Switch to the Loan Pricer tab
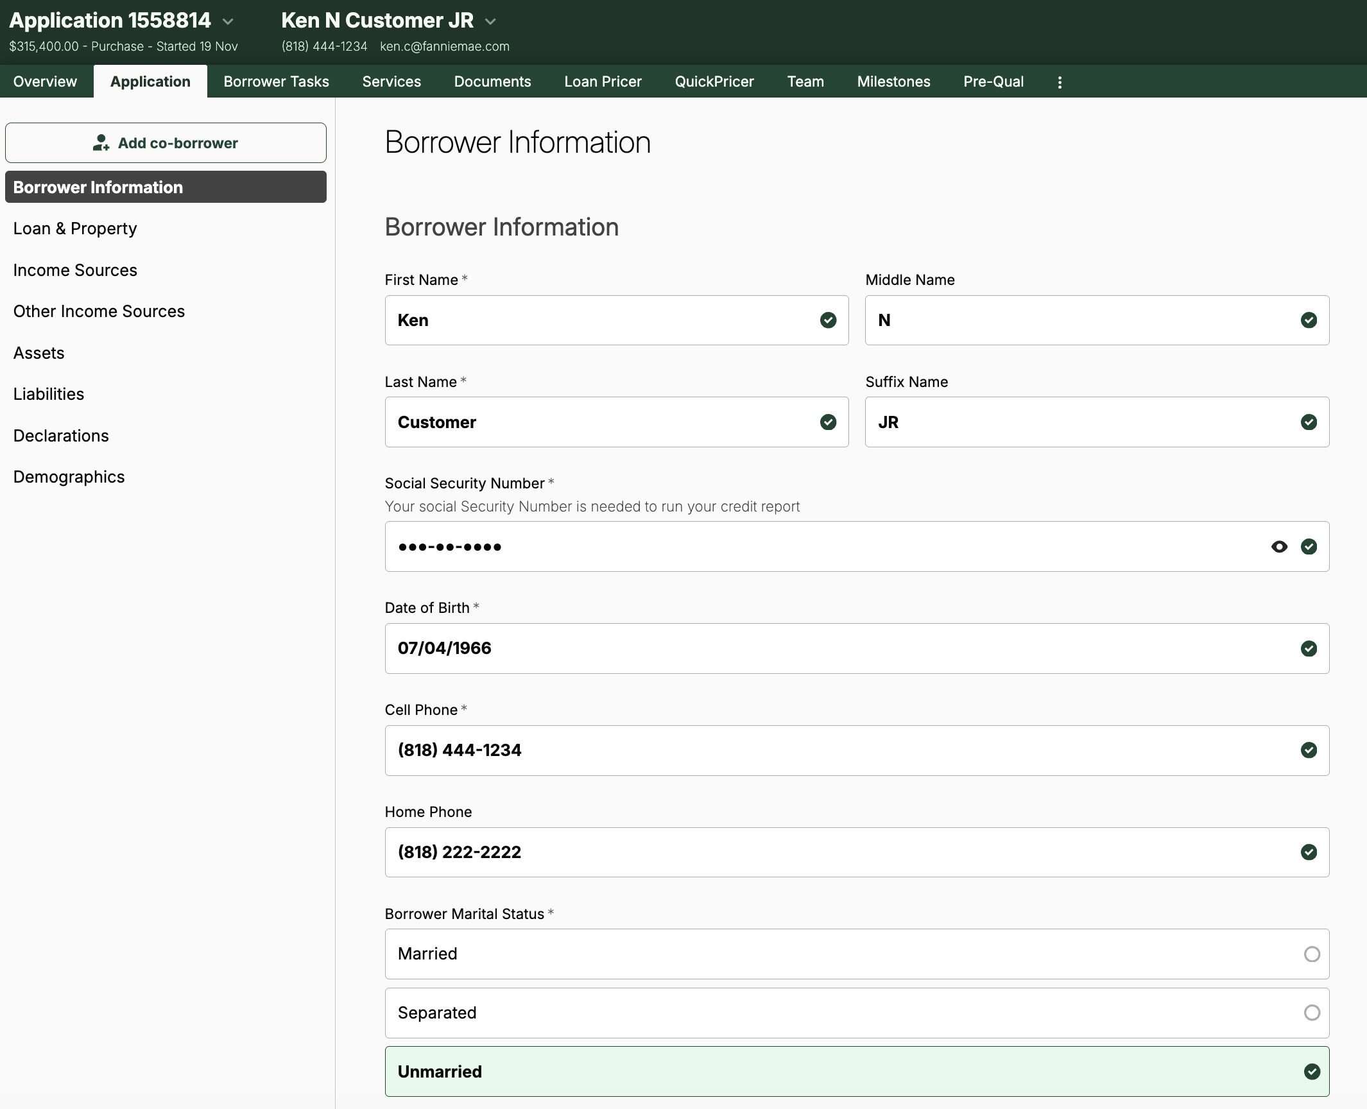The height and width of the screenshot is (1109, 1367). click(603, 82)
